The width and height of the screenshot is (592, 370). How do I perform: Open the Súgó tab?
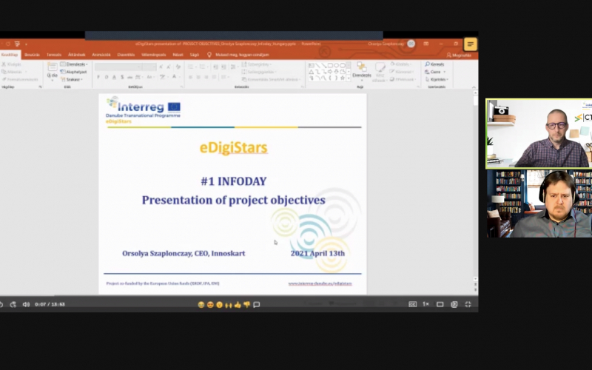tap(195, 55)
